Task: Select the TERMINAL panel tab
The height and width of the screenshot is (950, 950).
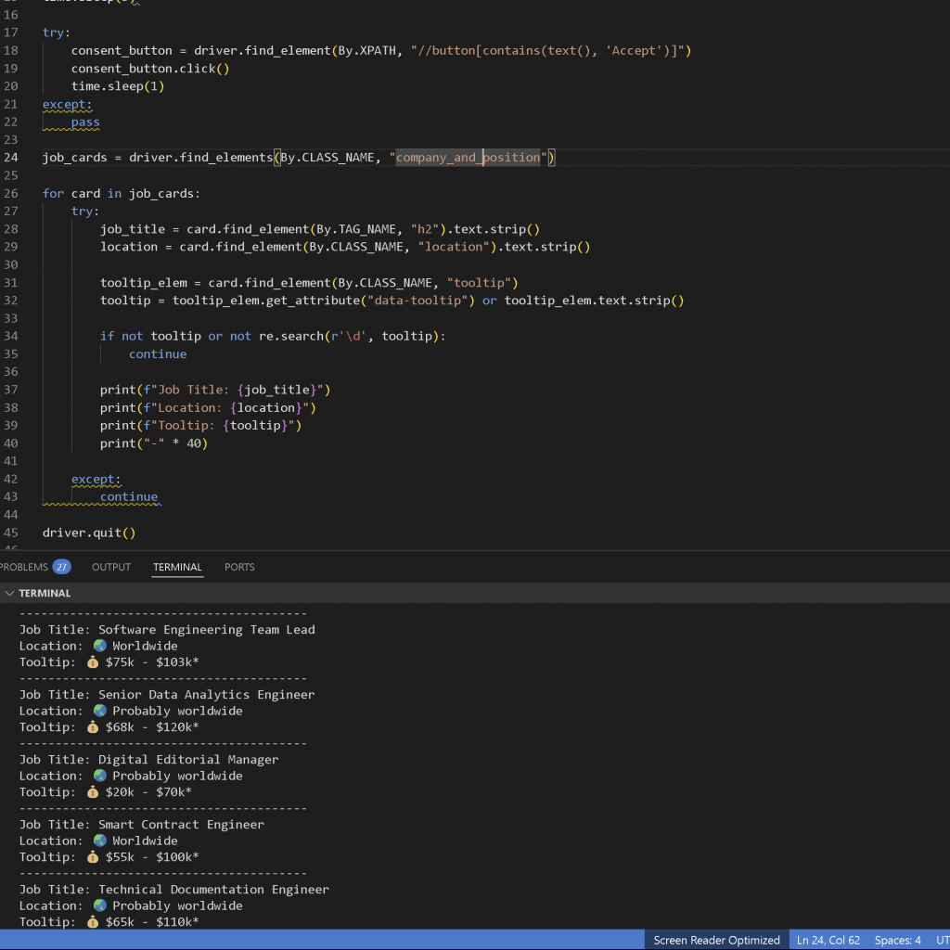Action: point(177,567)
